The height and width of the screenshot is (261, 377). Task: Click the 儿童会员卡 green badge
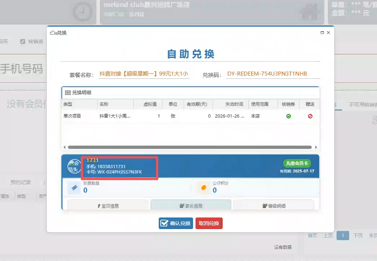coord(297,163)
